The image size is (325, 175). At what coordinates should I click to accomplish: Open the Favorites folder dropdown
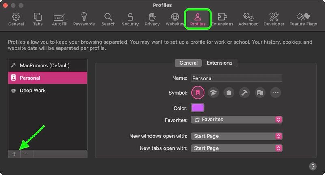236,120
